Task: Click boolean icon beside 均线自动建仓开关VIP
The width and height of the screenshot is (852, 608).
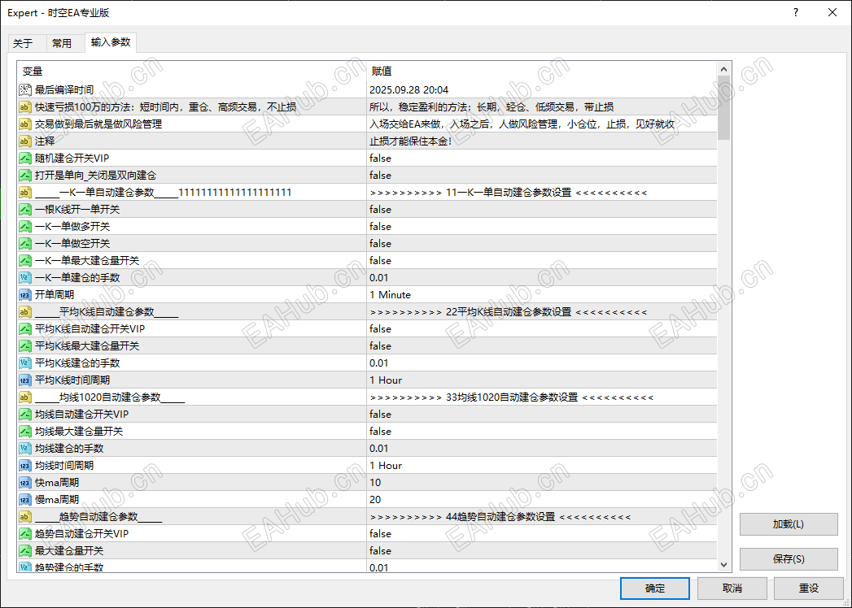Action: [x=25, y=415]
